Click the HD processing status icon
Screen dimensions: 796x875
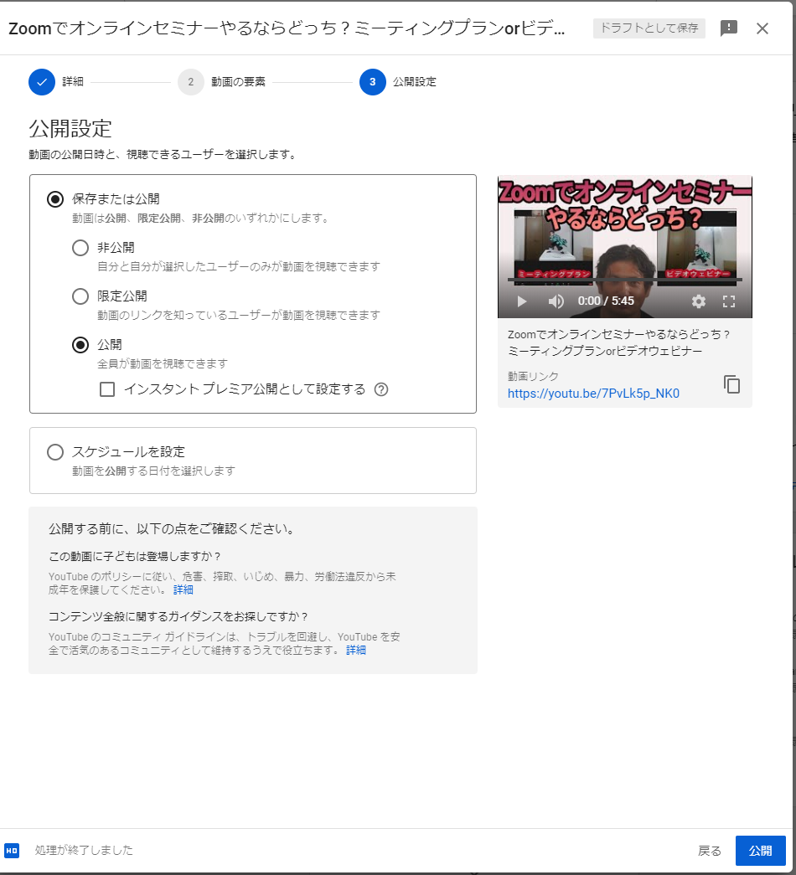[12, 851]
